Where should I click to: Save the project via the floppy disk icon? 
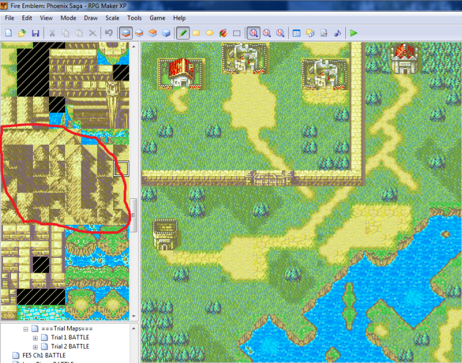click(x=35, y=33)
